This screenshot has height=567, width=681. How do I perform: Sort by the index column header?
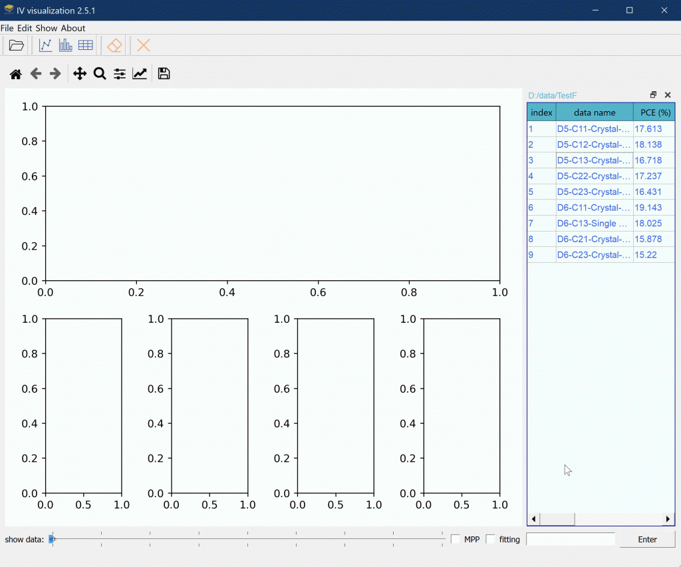(541, 112)
